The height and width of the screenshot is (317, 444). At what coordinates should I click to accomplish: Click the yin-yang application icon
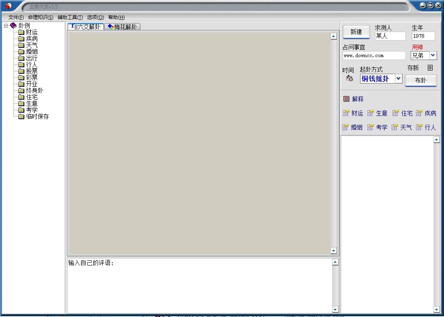pos(9,6)
